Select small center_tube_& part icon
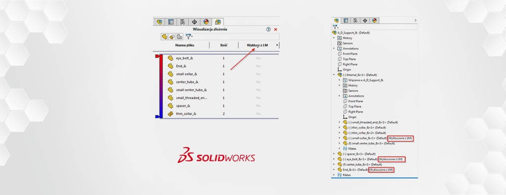The image size is (506, 195). pyautogui.click(x=170, y=90)
